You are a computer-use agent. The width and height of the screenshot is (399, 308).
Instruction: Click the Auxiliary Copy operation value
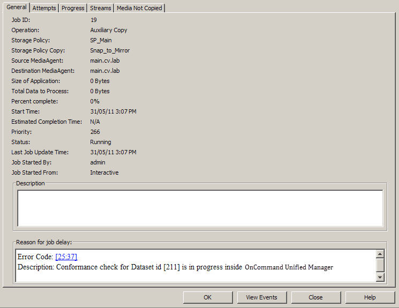(x=109, y=30)
